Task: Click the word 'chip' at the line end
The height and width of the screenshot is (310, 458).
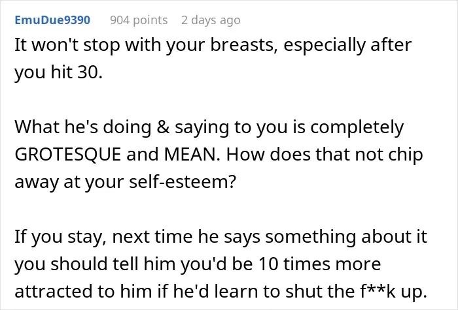Action: (x=406, y=155)
